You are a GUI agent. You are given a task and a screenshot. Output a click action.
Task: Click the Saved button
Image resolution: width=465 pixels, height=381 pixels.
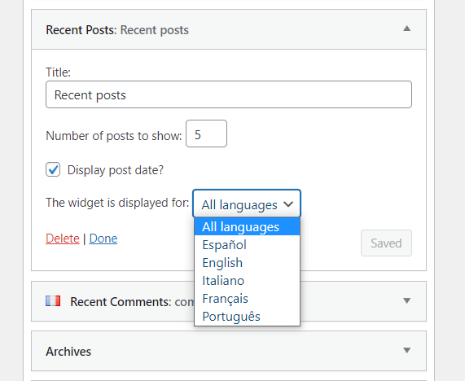pyautogui.click(x=386, y=243)
